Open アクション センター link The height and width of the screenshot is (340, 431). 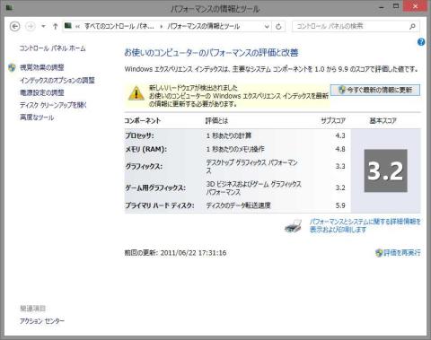(x=42, y=321)
